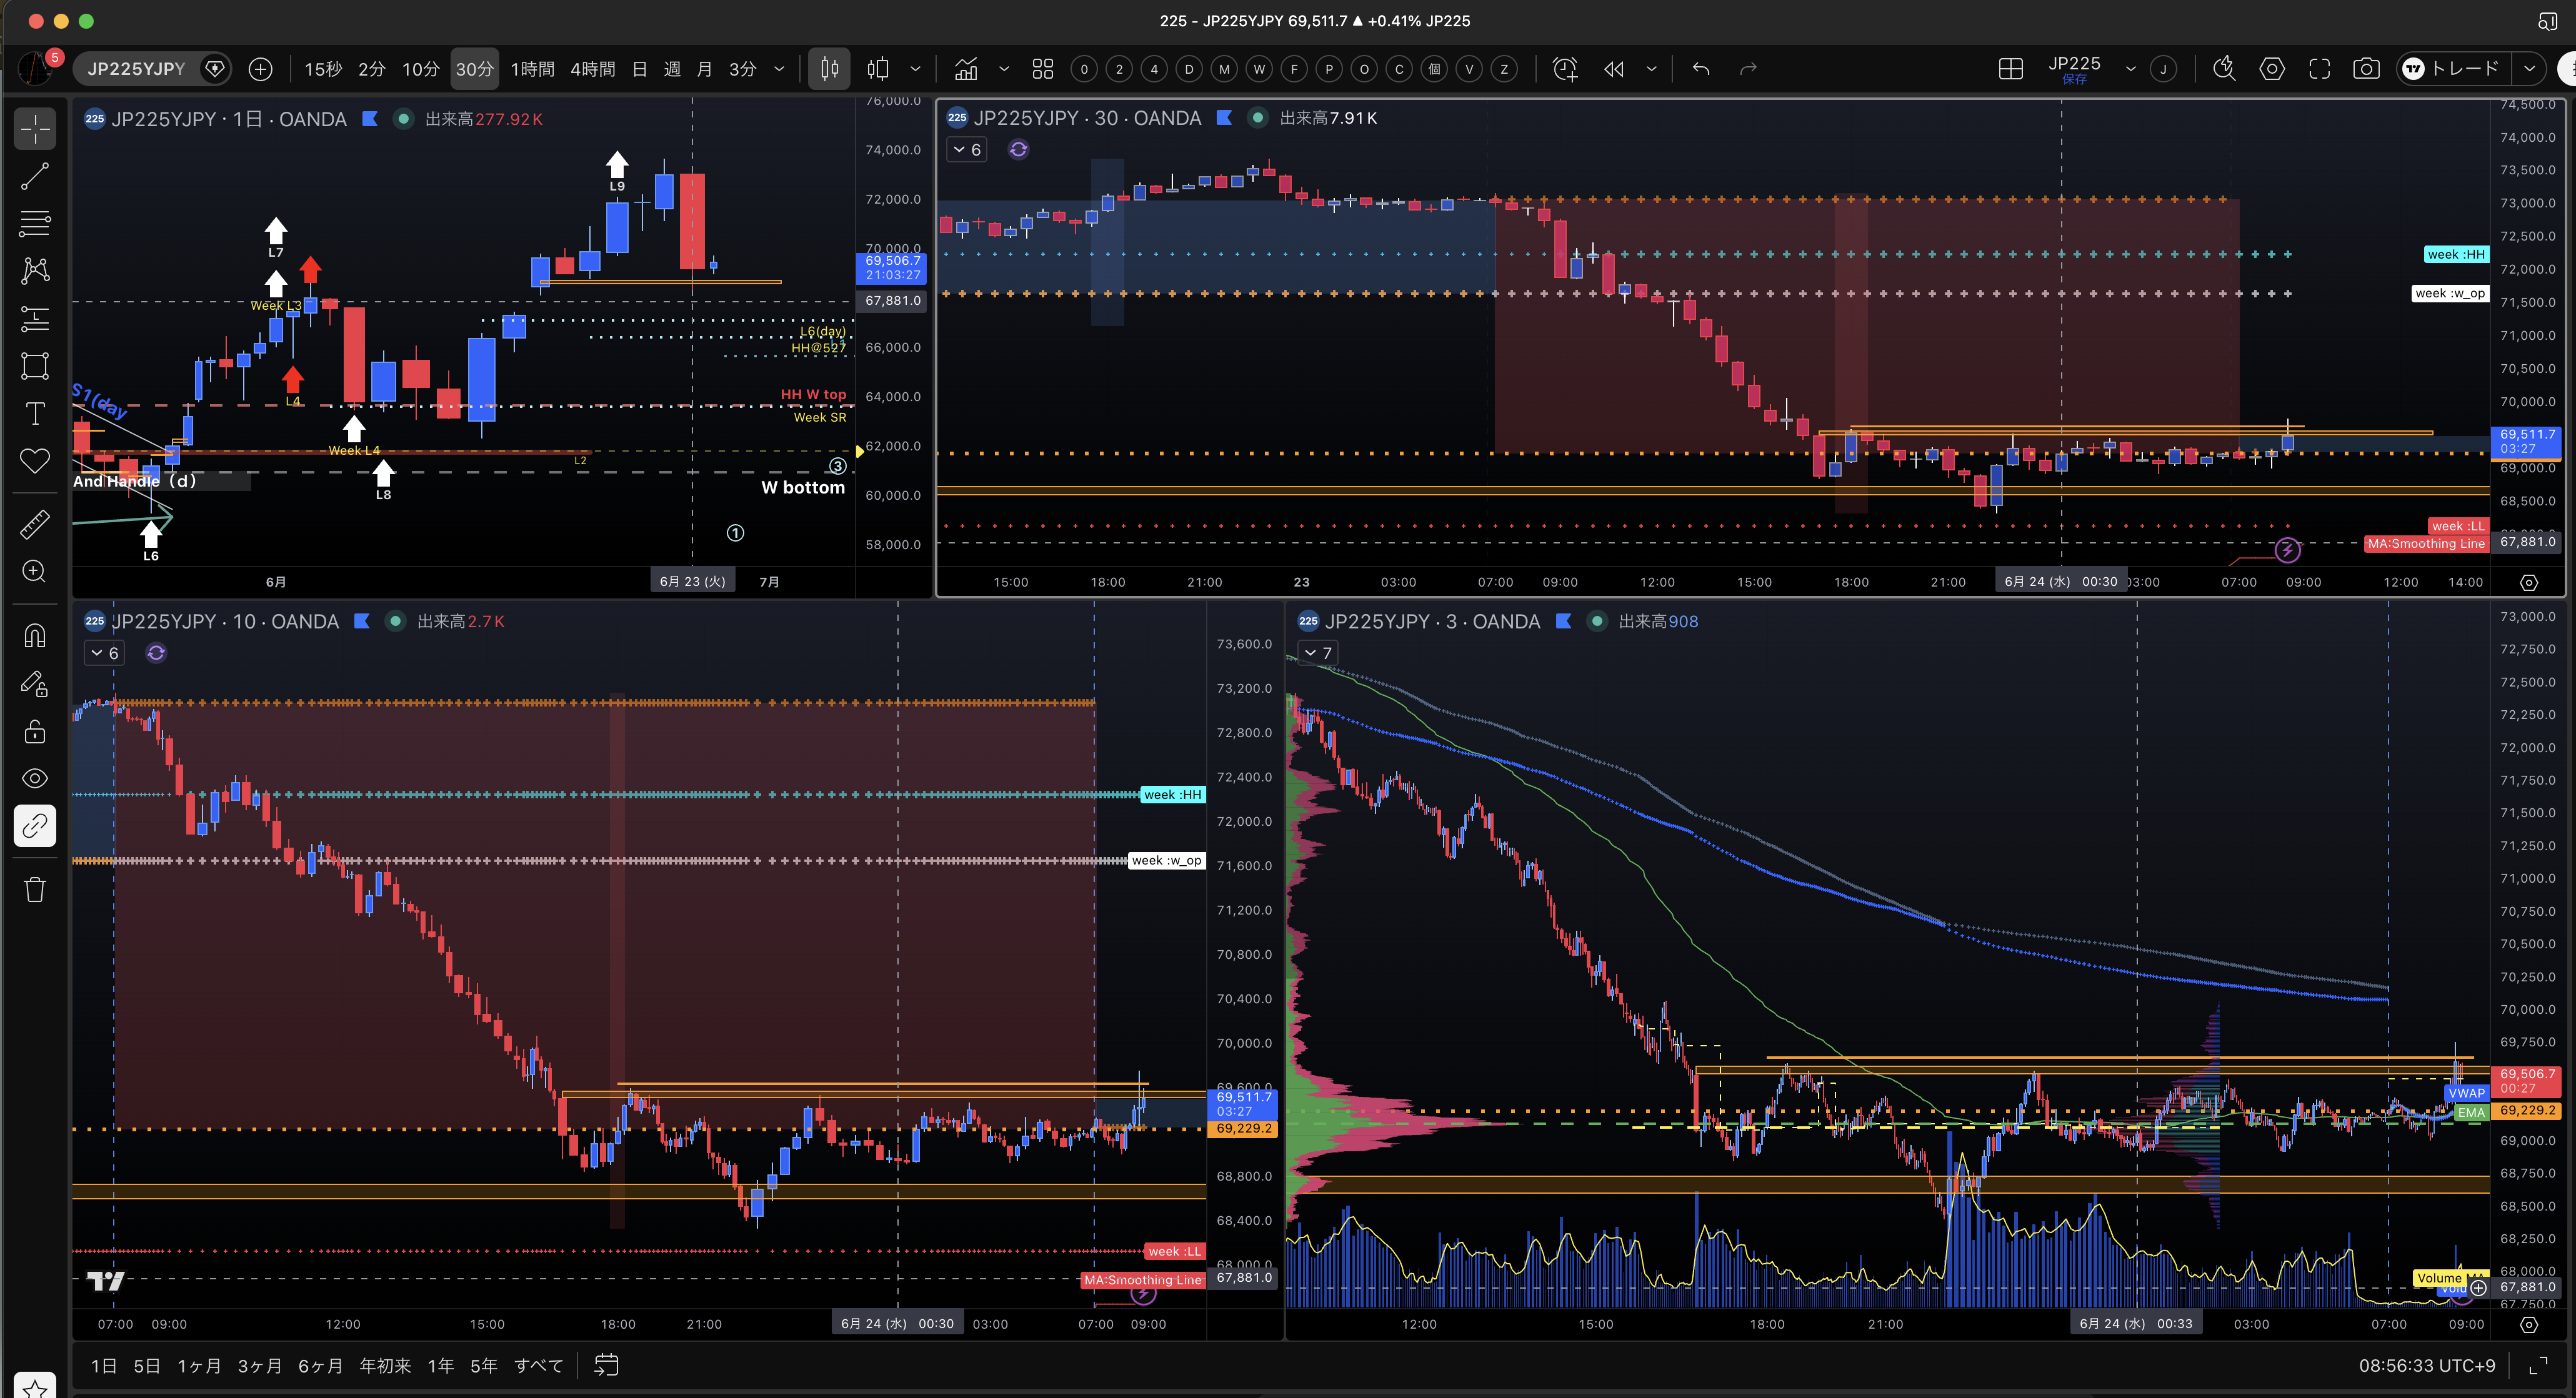Viewport: 2576px width, 1398px height.
Task: Open quick search with the lightning magnifier
Action: (2224, 69)
